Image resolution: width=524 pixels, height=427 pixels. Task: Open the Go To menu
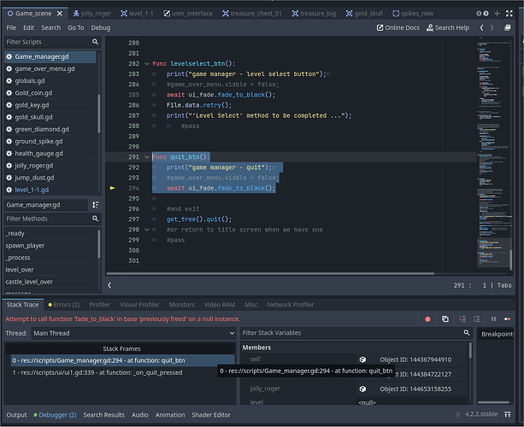tap(76, 27)
